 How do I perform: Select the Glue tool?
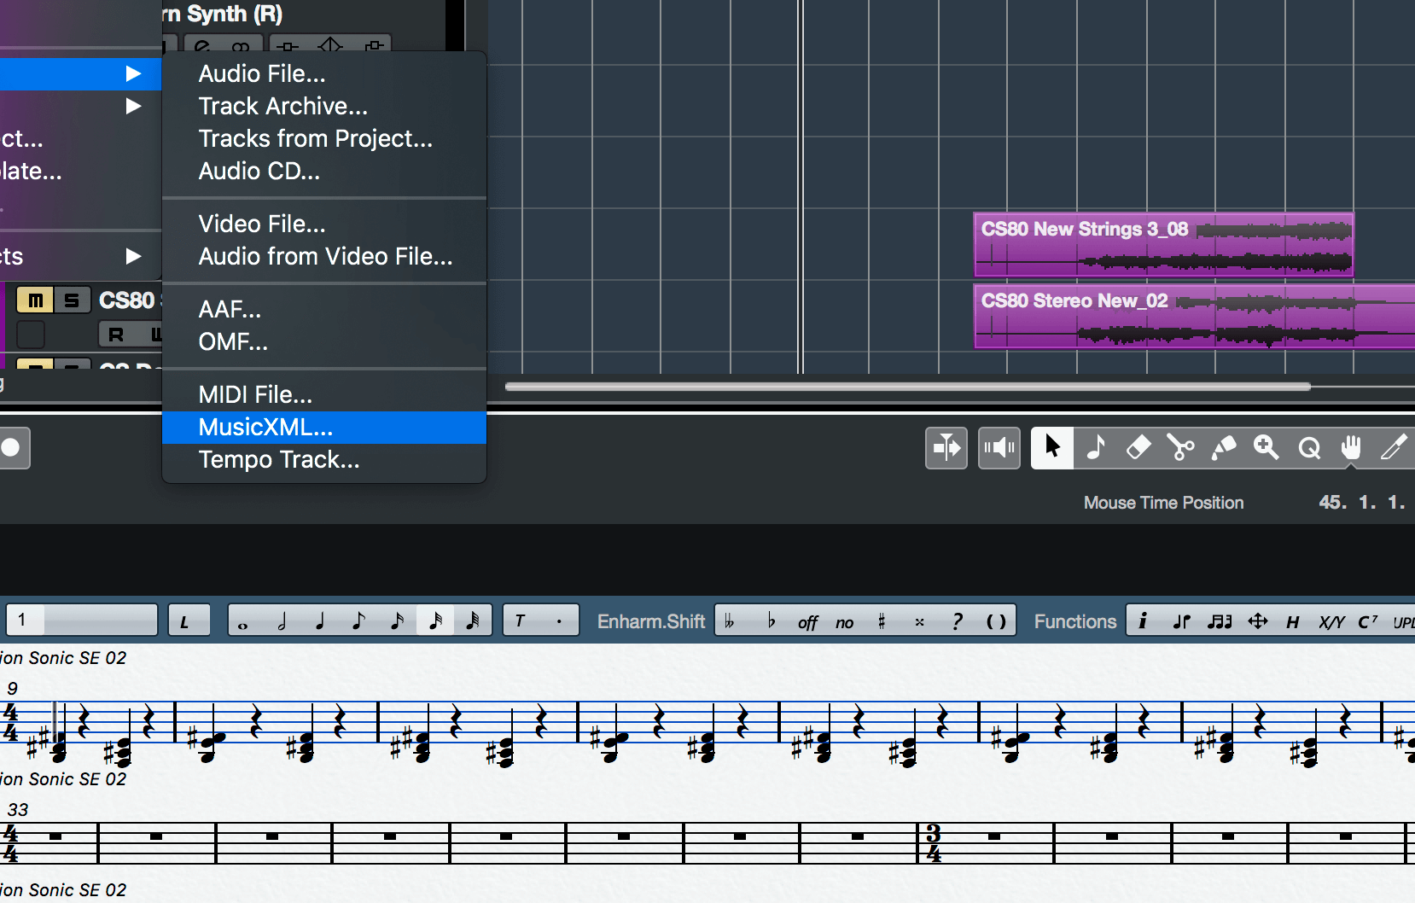[1223, 448]
